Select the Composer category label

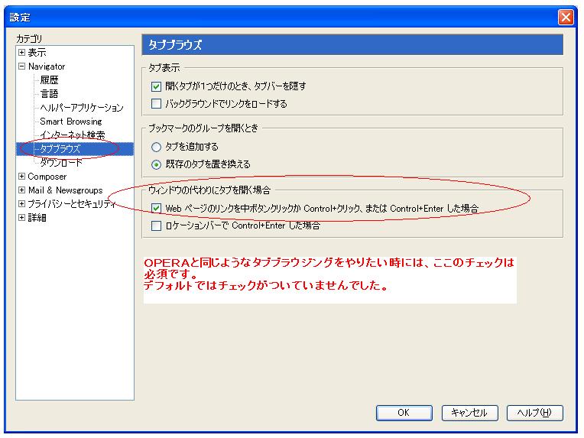coord(47,176)
